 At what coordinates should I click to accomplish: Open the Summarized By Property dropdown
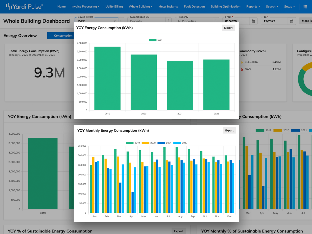coord(147,21)
